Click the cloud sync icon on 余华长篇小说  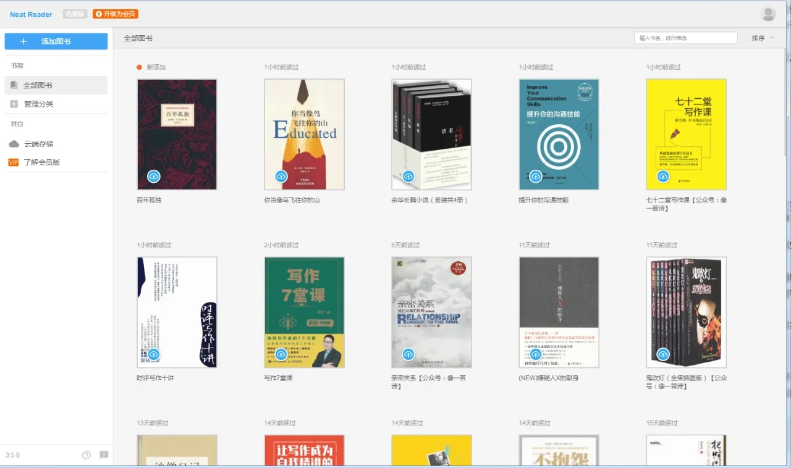408,177
